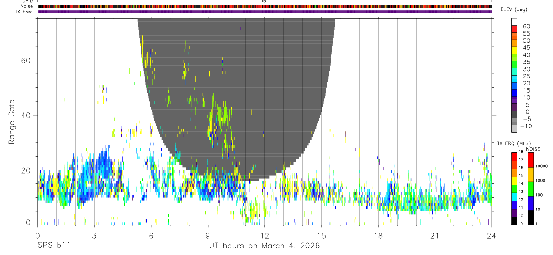Click the '15' UT hour tick label
553x255 pixels.
321,236
